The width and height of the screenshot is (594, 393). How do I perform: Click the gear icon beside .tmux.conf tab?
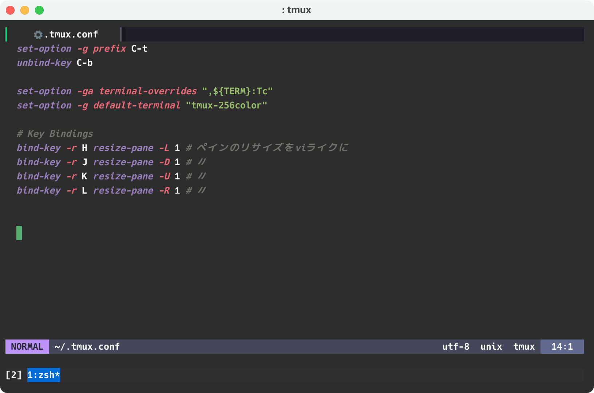(38, 35)
